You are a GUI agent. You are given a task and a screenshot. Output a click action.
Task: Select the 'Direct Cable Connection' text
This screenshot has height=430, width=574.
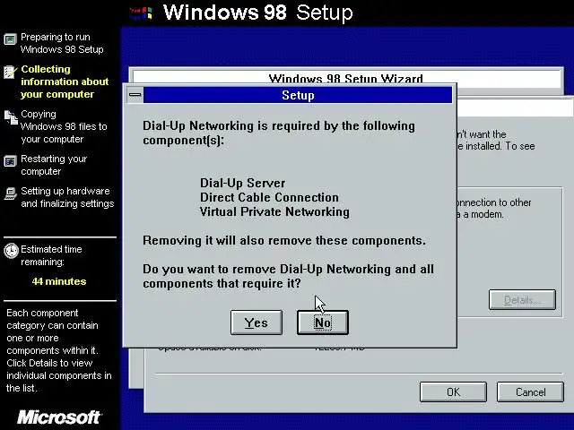tap(269, 197)
